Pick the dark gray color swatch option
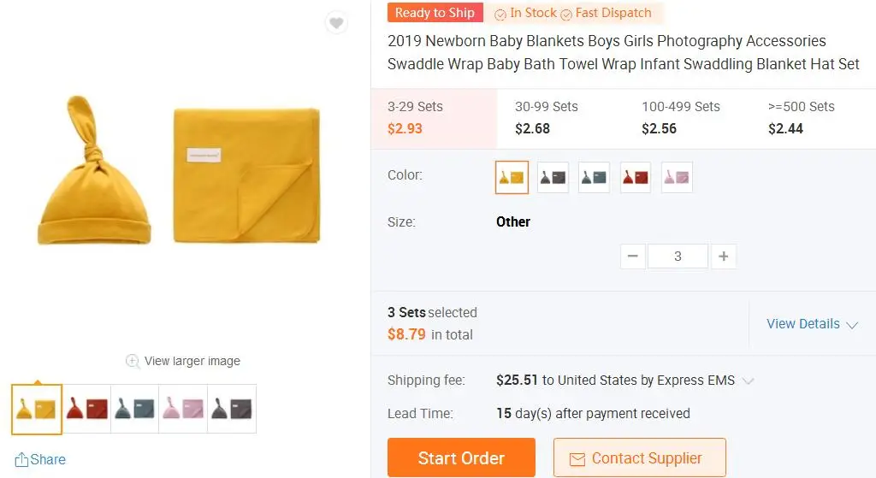Image resolution: width=876 pixels, height=478 pixels. (553, 177)
